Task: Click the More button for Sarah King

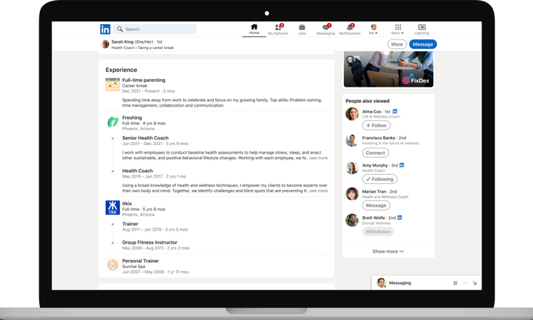Action: 397,44
